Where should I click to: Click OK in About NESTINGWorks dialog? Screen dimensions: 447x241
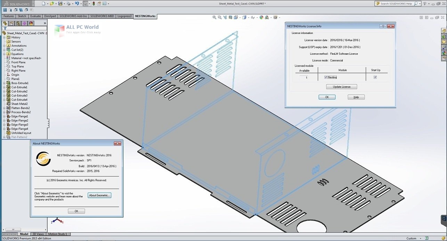[x=76, y=211]
